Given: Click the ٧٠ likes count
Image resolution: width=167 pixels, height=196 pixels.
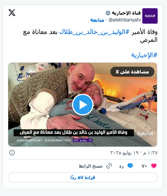Looking at the screenshot, I should click(x=144, y=166).
